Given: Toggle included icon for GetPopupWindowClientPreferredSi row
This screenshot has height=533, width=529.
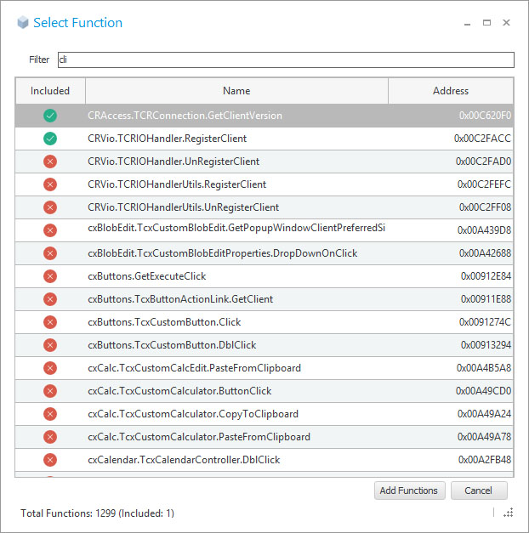Looking at the screenshot, I should pos(50,230).
